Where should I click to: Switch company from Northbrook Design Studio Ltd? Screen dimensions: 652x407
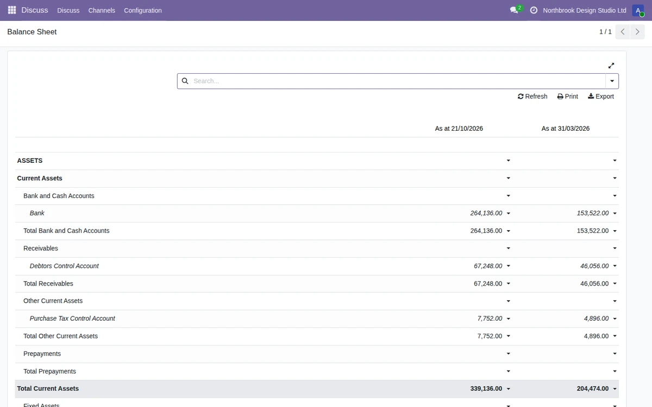(585, 10)
